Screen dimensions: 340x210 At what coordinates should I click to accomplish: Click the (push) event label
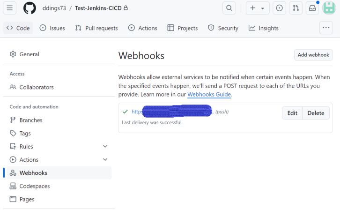click(x=222, y=112)
